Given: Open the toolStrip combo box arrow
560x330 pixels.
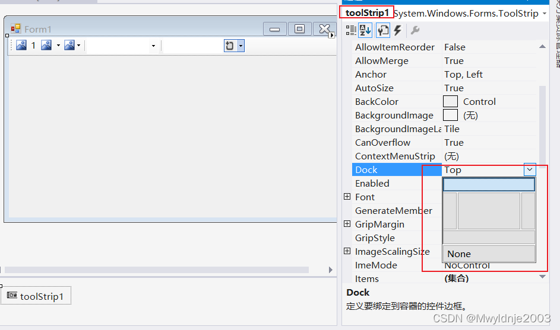Looking at the screenshot, I should [154, 46].
